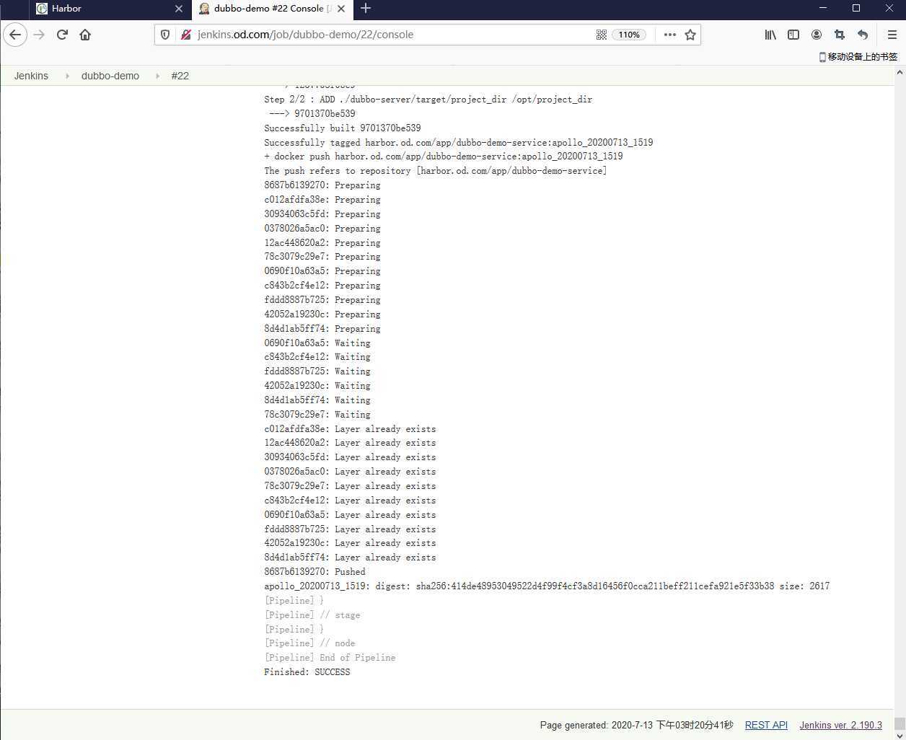Reset the 110% zoom level badge

coord(628,35)
